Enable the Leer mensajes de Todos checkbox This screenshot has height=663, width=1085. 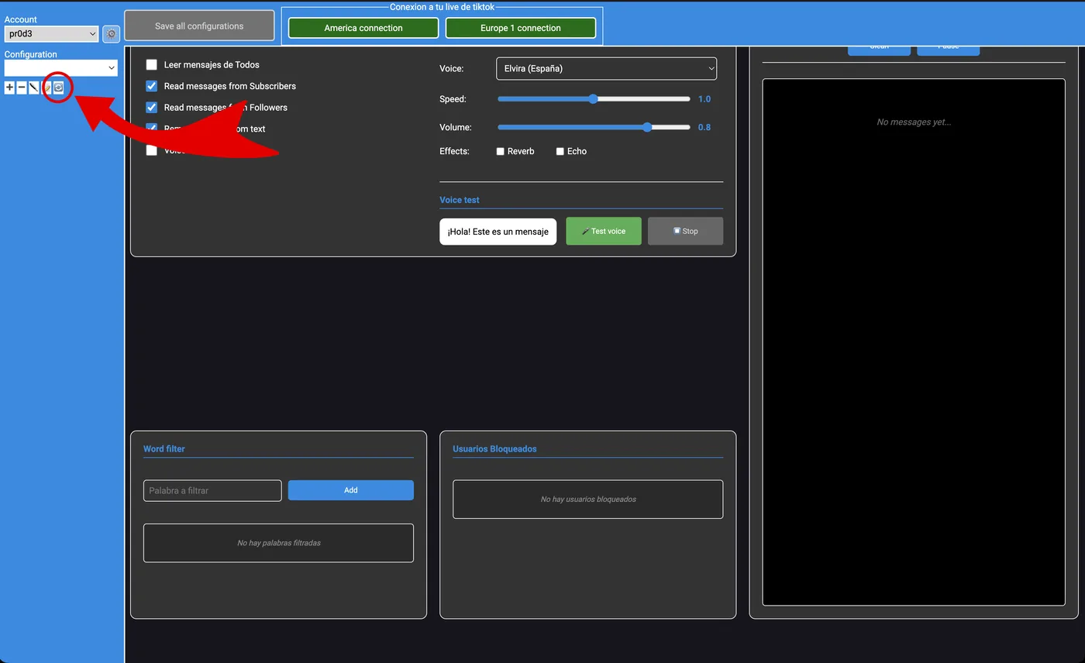pos(152,65)
